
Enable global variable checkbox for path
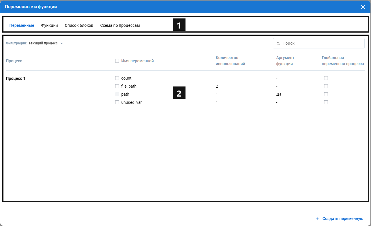click(x=326, y=94)
